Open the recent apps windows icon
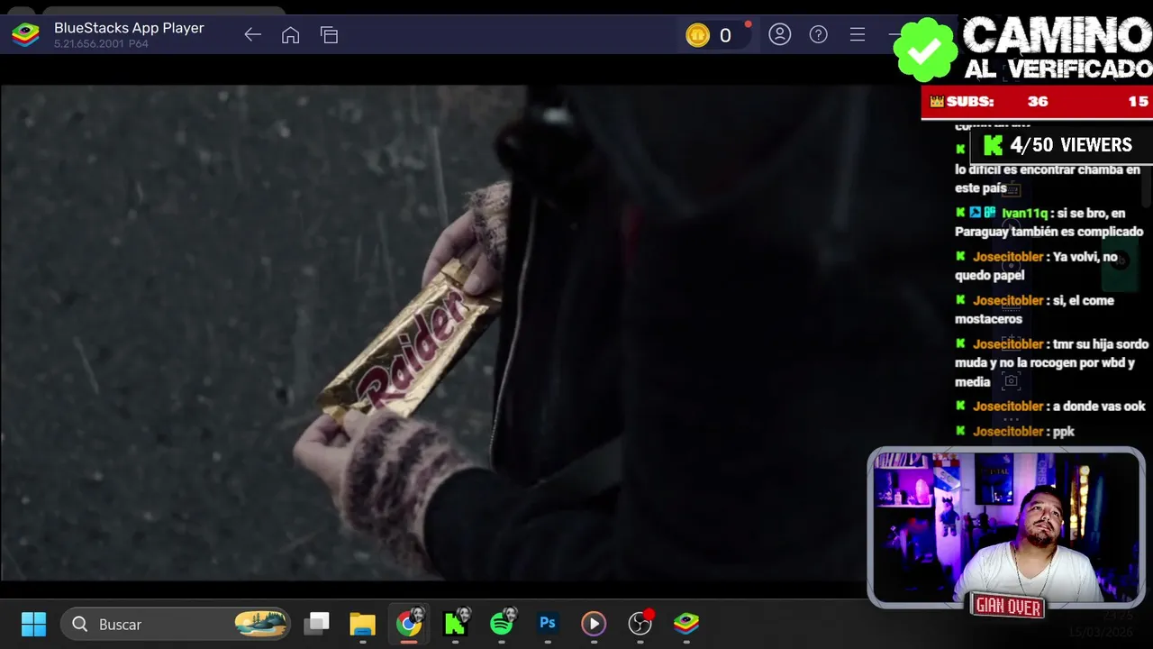The image size is (1153, 649). (x=329, y=35)
